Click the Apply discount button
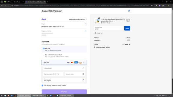 (x=127, y=28)
